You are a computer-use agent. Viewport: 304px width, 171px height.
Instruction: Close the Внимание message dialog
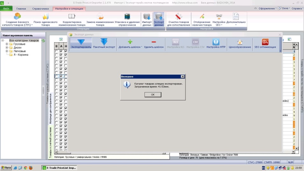[183, 77]
